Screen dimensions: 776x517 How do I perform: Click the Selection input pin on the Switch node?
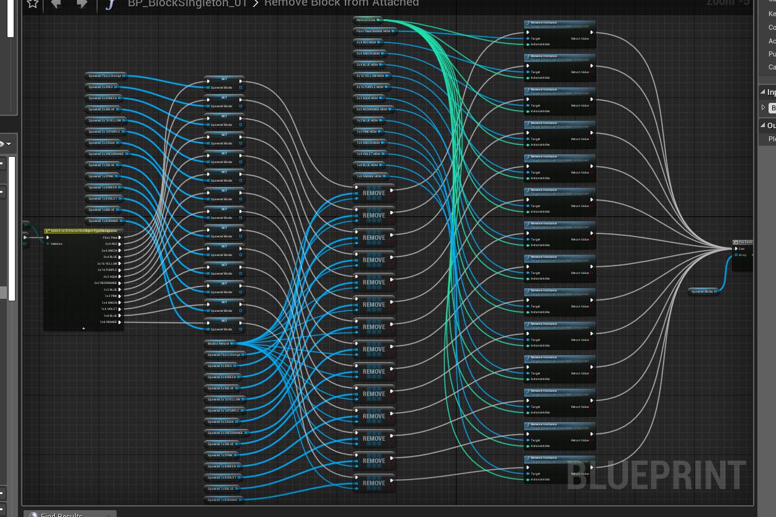pyautogui.click(x=48, y=244)
